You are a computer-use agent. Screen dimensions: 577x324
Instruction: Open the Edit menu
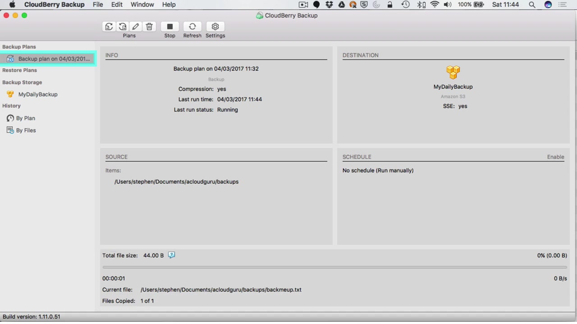117,4
